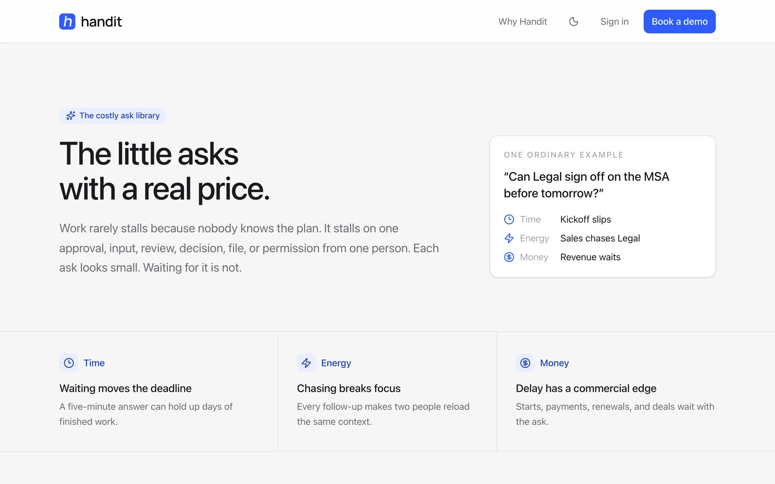
Task: Click the quote about Legal signing the MSA
Action: tap(587, 185)
